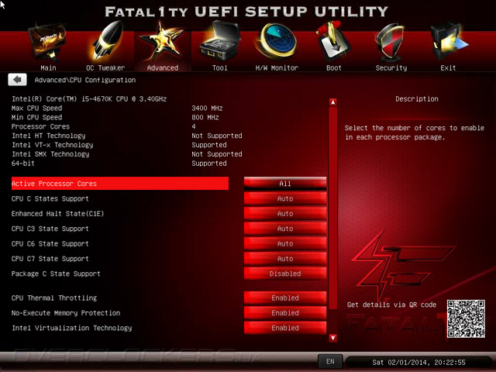
Task: Click the Intel Core i5-4670K CPU text
Action: [x=89, y=99]
